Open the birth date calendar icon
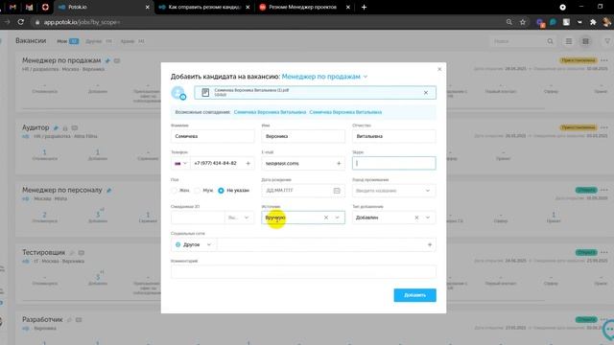This screenshot has width=614, height=345. point(337,191)
